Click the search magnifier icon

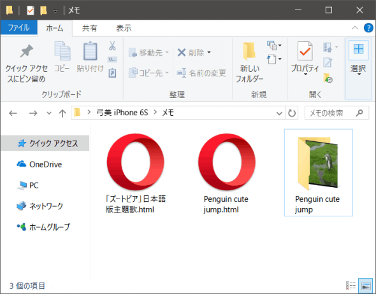[x=359, y=113]
